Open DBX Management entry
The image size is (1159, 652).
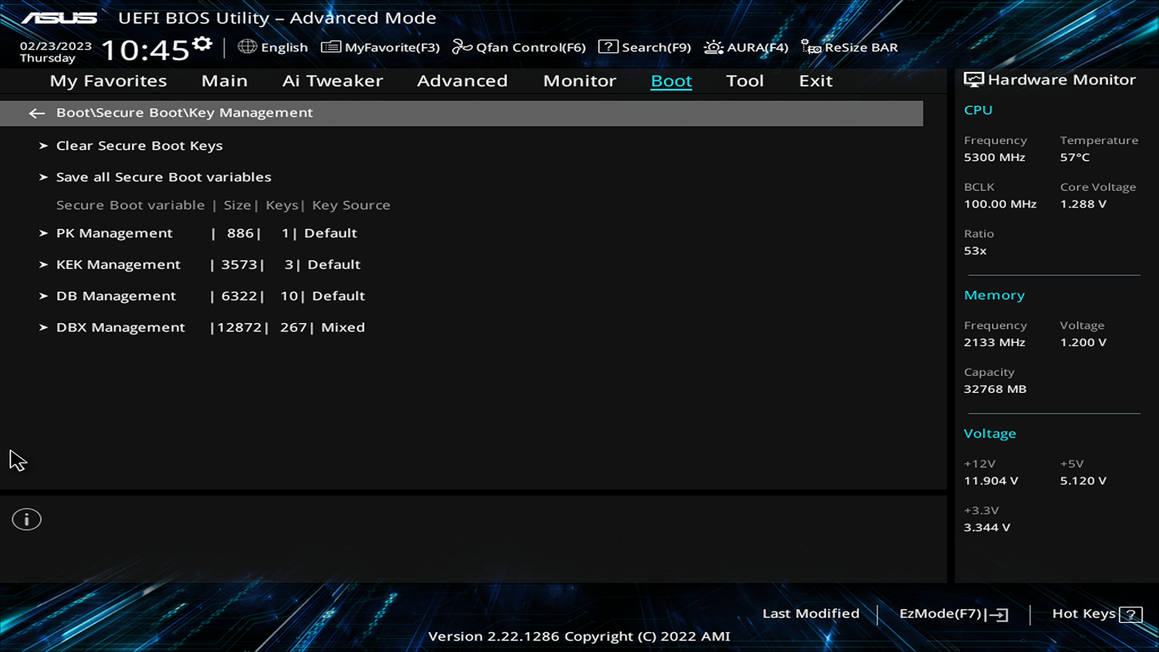[x=120, y=327]
